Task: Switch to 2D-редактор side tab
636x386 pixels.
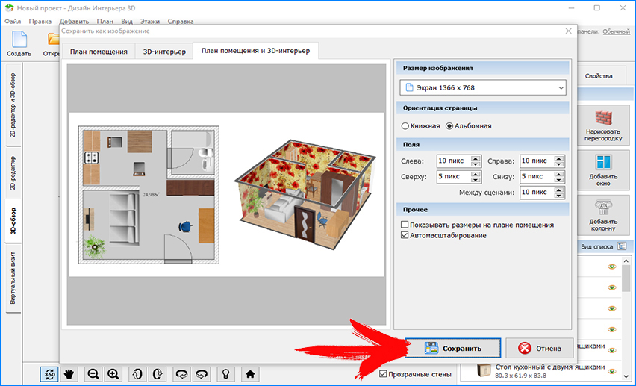Action: [13, 173]
